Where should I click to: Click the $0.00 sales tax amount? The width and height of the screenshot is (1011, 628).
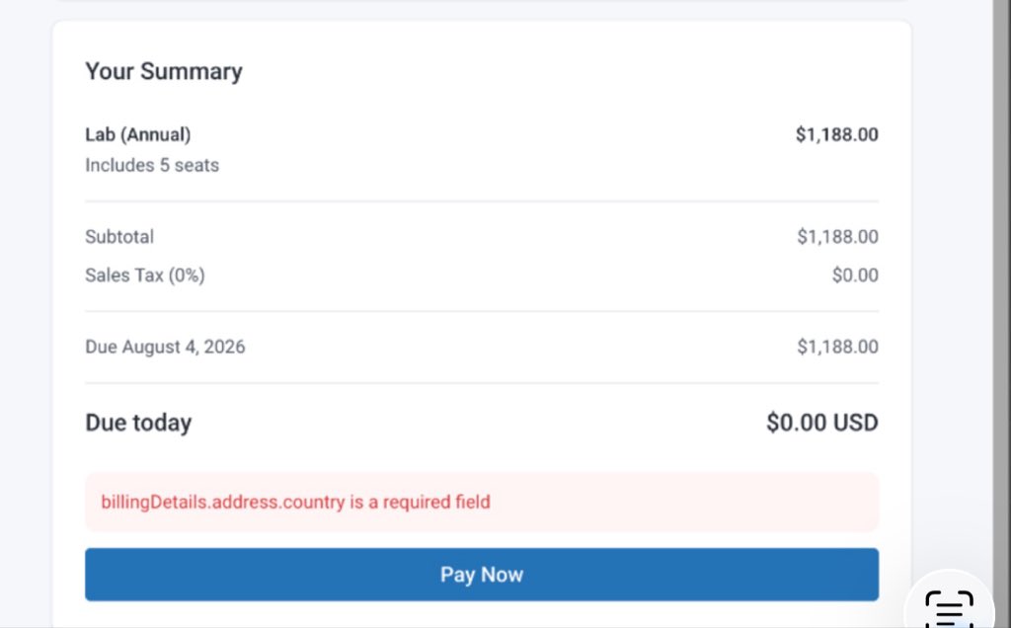click(x=855, y=275)
